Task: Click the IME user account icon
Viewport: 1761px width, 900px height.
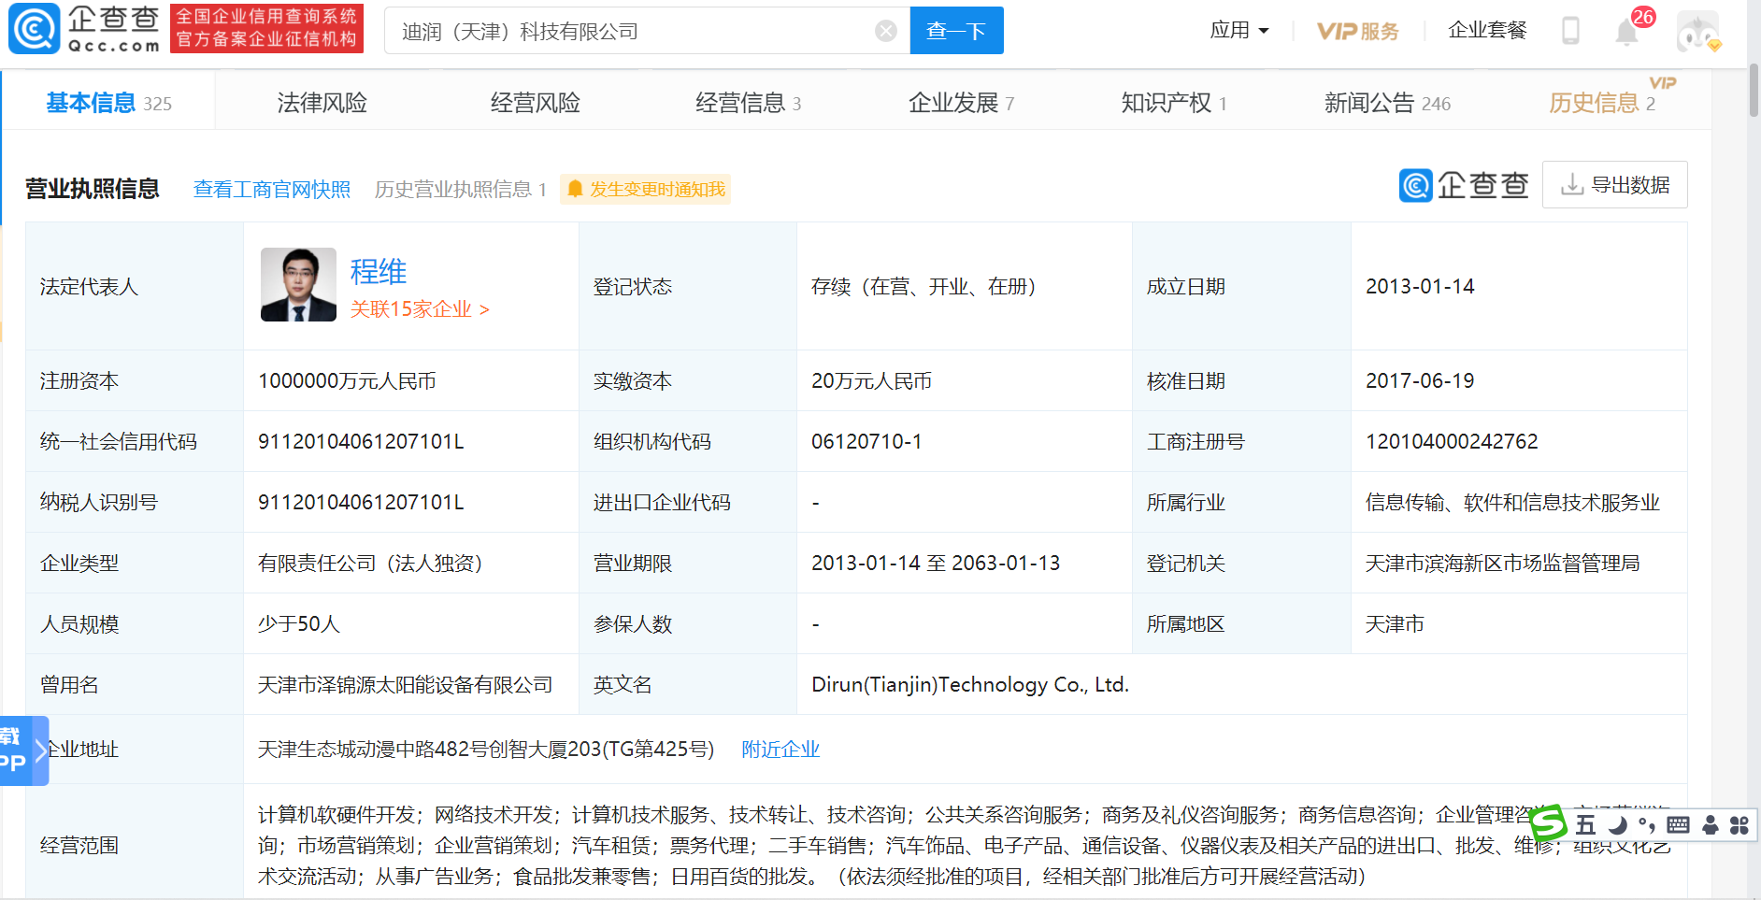Action: pyautogui.click(x=1711, y=824)
